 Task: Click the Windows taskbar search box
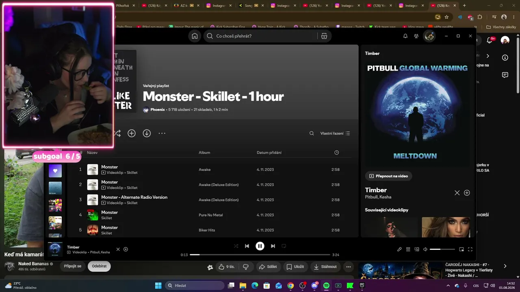coord(195,286)
